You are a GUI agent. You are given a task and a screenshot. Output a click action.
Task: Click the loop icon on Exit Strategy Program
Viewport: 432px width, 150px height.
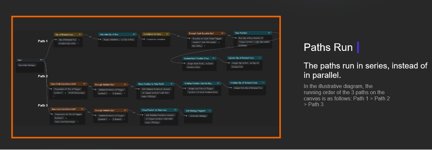pyautogui.click(x=209, y=111)
